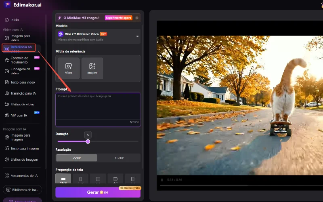
Task: Click Experimente agora badge
Action: 119,18
